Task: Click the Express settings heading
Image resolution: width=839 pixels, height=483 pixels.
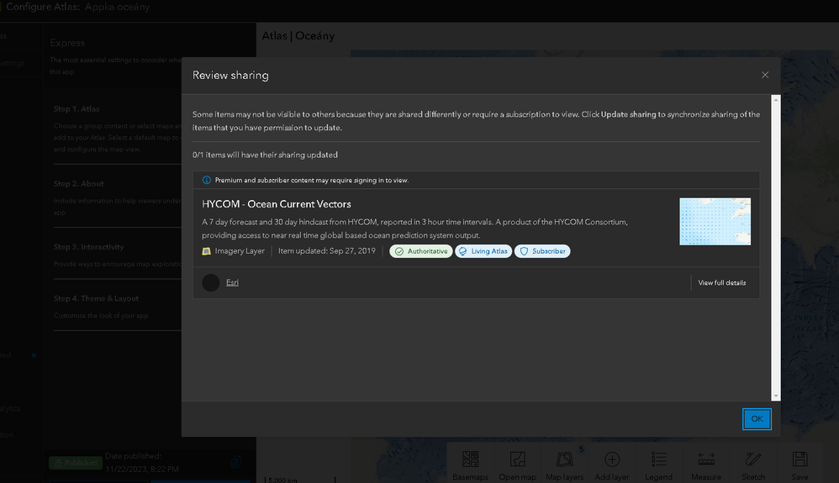Action: tap(67, 43)
